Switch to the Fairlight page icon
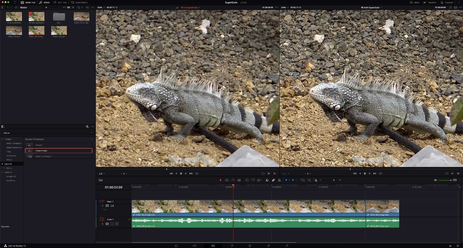 click(268, 245)
